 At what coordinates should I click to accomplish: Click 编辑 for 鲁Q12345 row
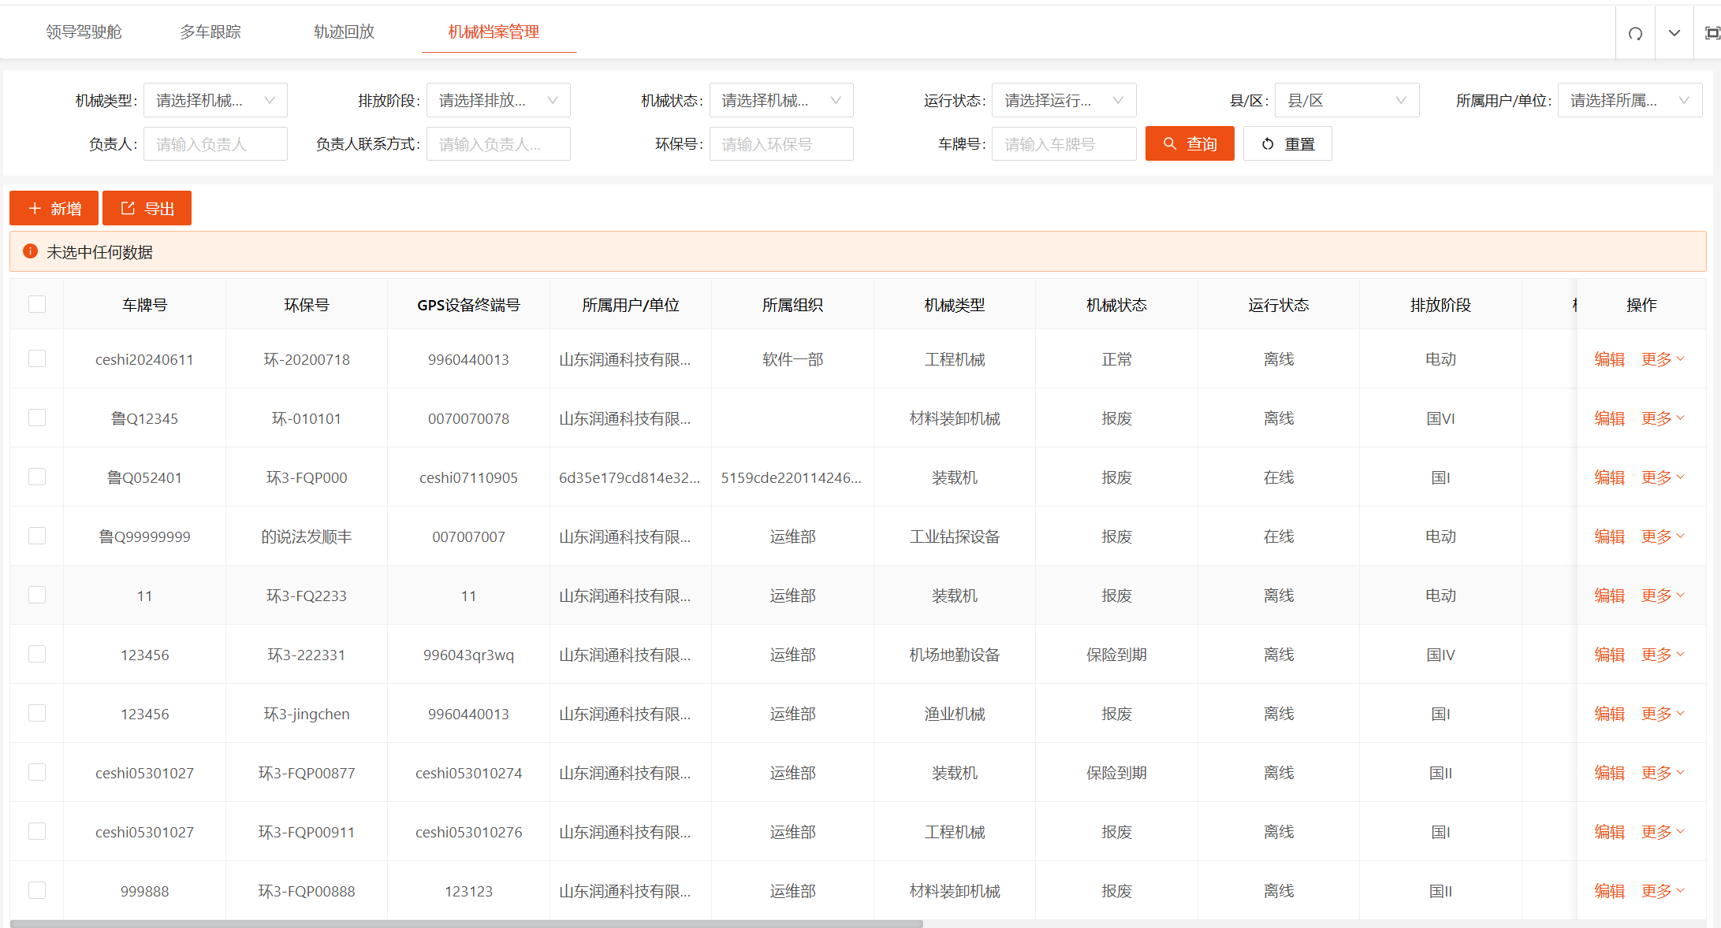[x=1609, y=418]
